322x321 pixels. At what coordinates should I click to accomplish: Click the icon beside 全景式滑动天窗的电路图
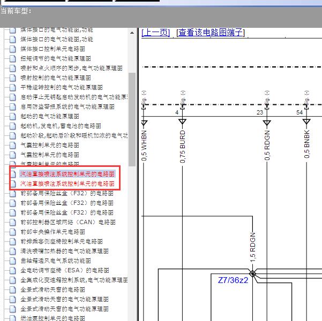tap(13, 289)
